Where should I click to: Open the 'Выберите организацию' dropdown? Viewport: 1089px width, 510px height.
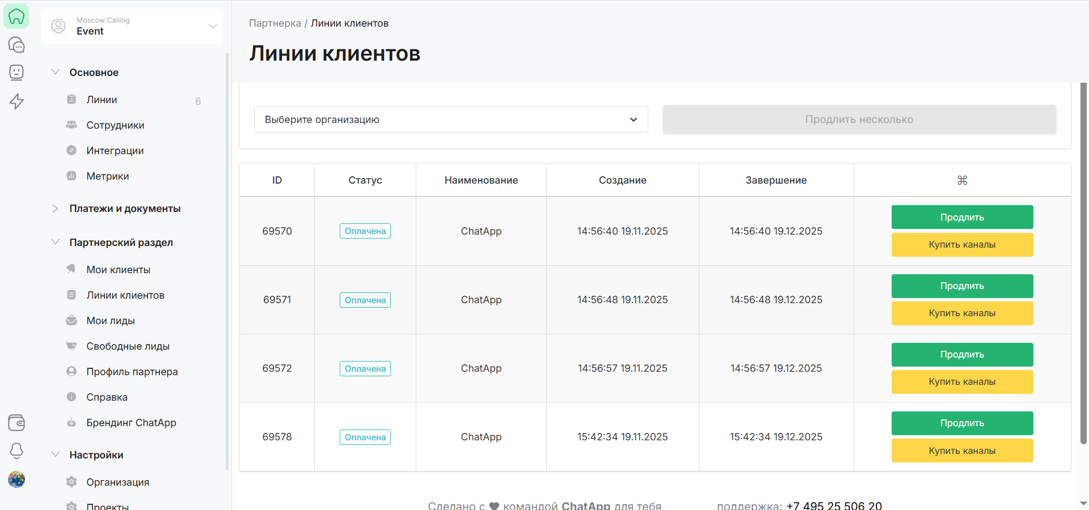click(x=451, y=120)
